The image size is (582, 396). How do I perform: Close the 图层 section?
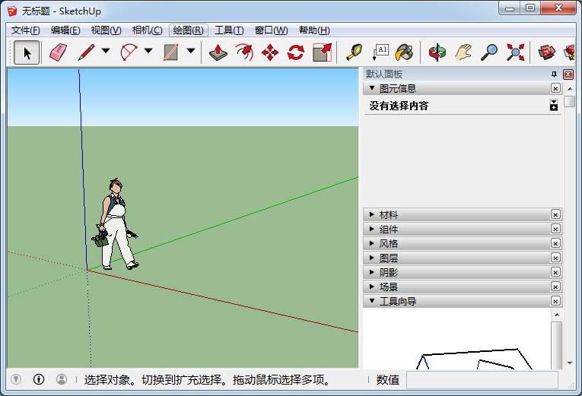tap(555, 258)
